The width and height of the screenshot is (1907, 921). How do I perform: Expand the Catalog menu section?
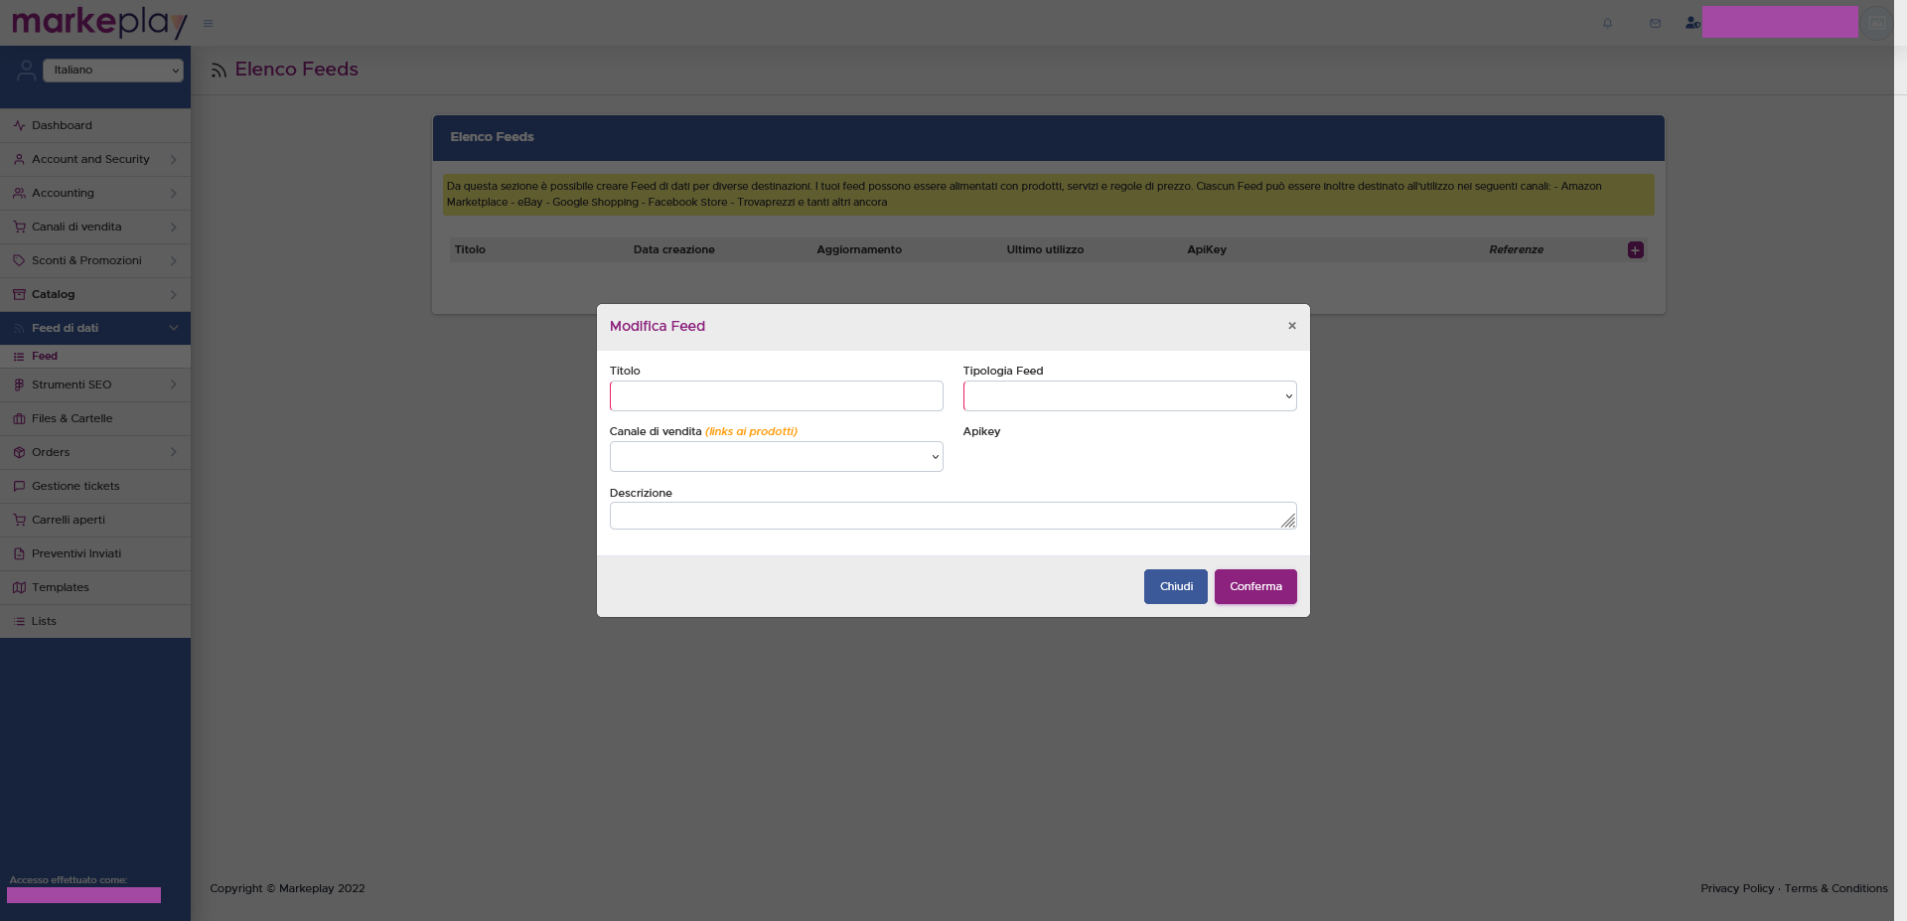[x=95, y=294]
